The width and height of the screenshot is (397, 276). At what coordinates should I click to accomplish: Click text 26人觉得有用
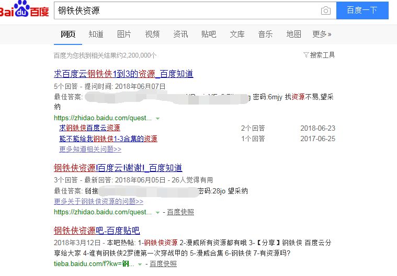pyautogui.click(x=192, y=180)
